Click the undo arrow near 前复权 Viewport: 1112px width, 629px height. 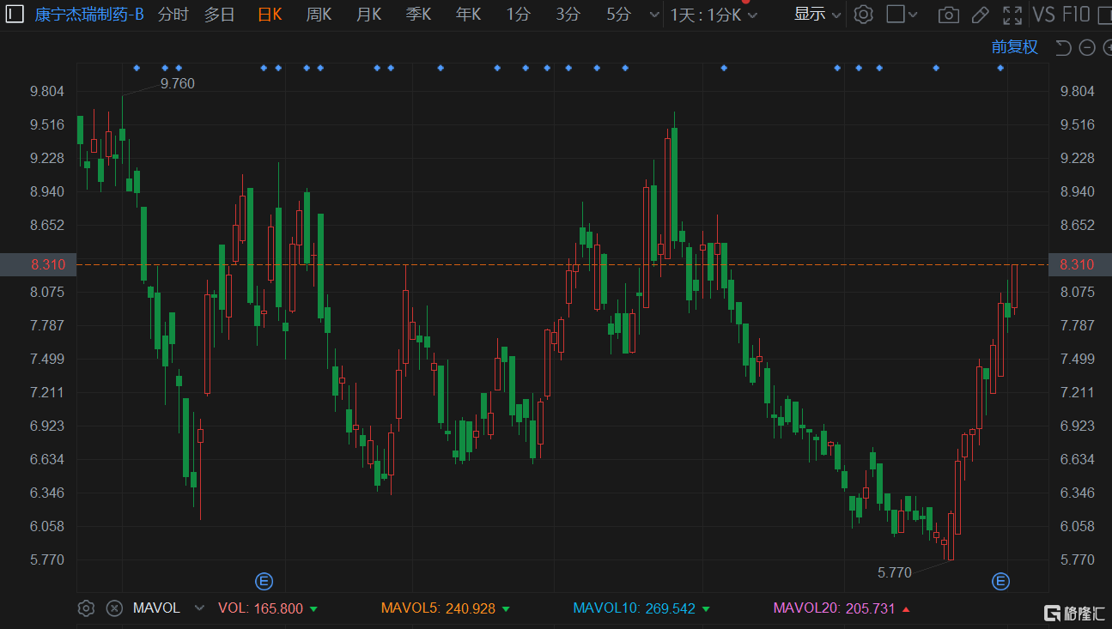(x=1063, y=47)
